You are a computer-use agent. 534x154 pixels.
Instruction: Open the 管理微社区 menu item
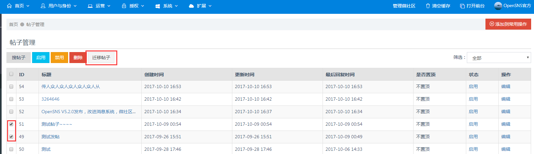pyautogui.click(x=404, y=6)
